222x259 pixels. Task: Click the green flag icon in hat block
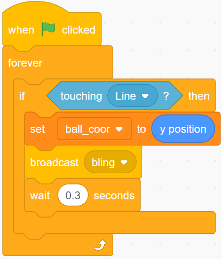(48, 29)
